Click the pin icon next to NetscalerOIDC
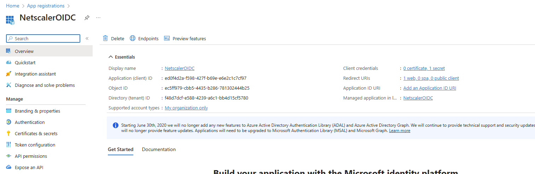 click(87, 18)
